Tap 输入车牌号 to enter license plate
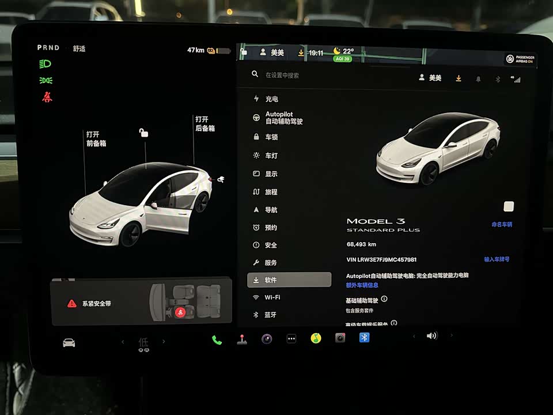This screenshot has height=415, width=553. 497,259
